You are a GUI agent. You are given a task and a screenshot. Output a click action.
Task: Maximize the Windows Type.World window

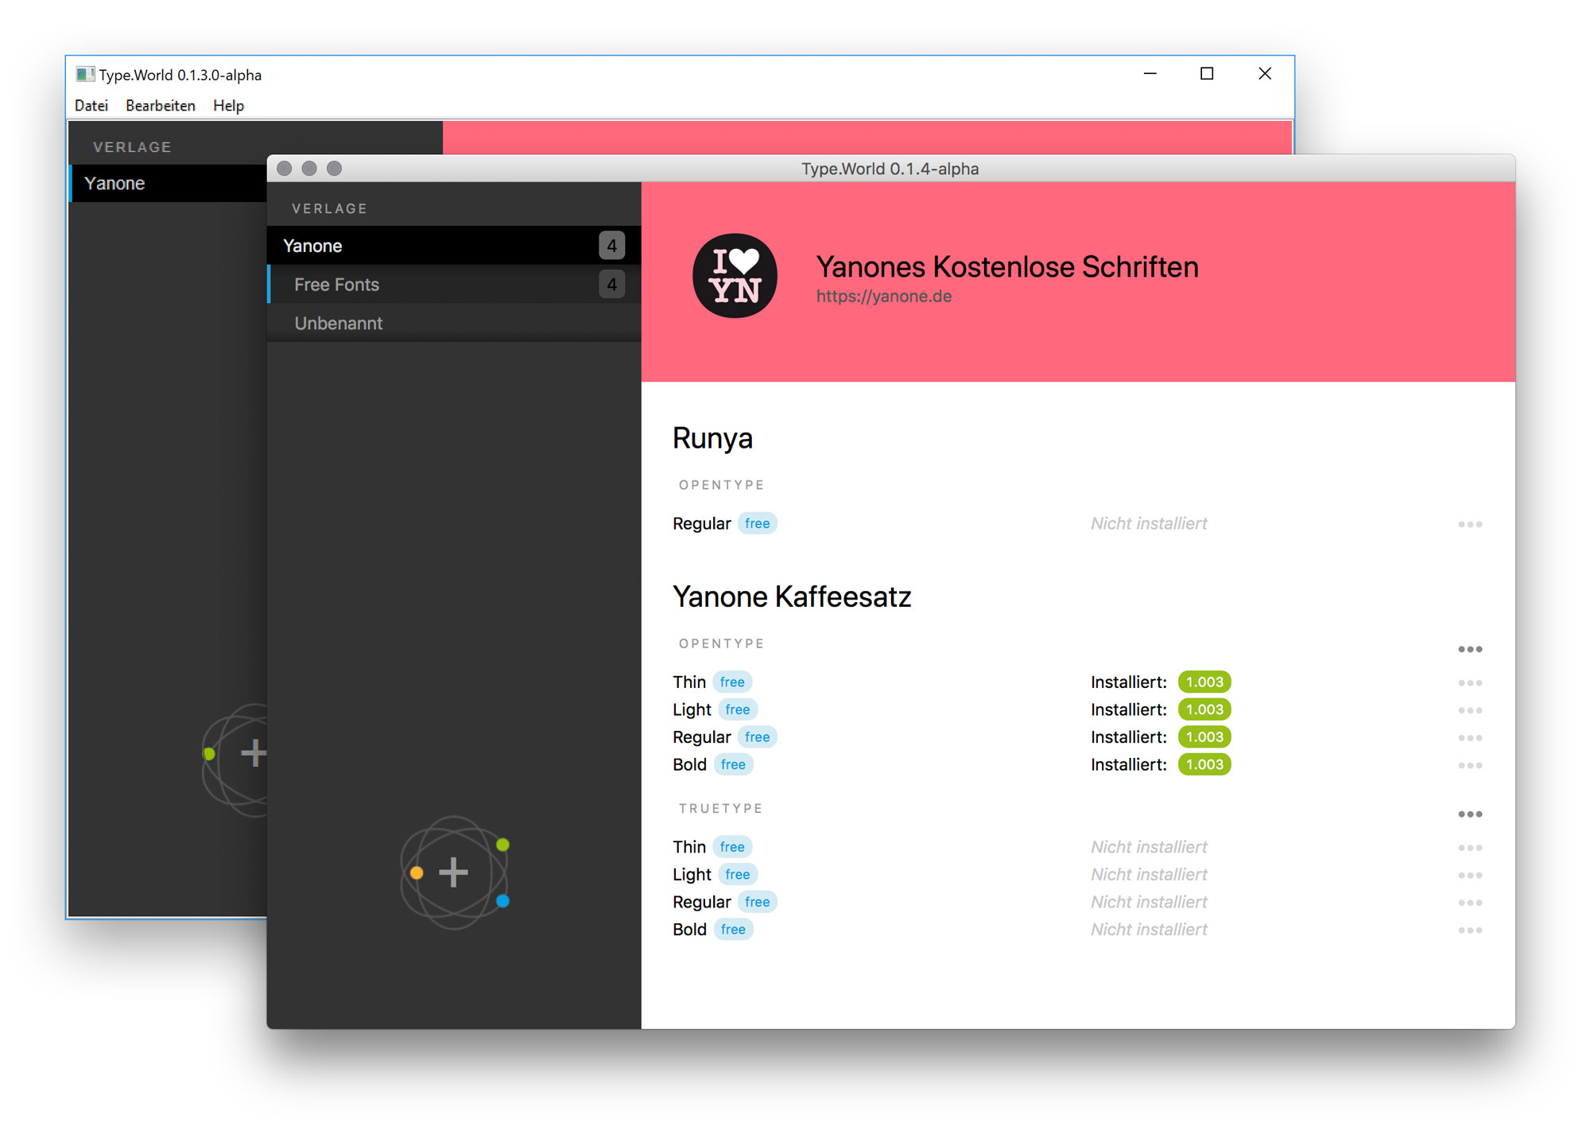click(x=1207, y=73)
